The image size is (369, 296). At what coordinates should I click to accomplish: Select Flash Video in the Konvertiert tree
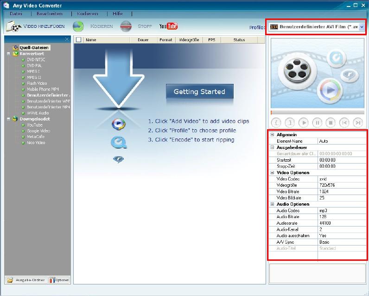[37, 83]
